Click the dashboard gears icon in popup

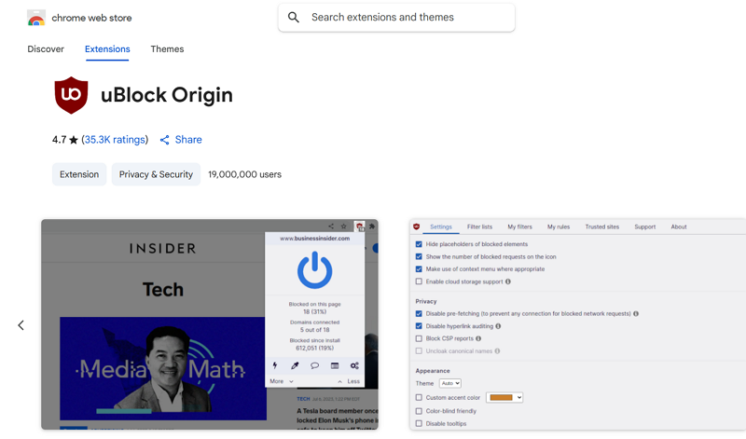(354, 365)
